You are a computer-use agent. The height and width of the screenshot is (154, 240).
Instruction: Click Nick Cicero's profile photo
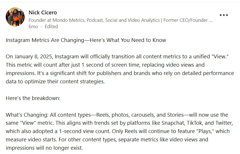15,17
